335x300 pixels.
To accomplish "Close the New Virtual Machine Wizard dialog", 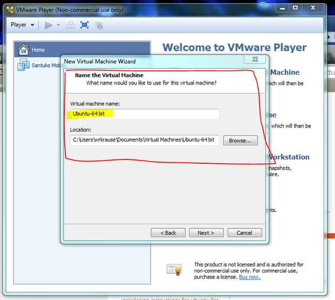I will (x=255, y=59).
